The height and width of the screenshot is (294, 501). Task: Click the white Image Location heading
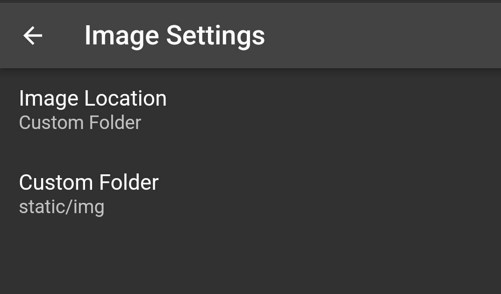93,99
